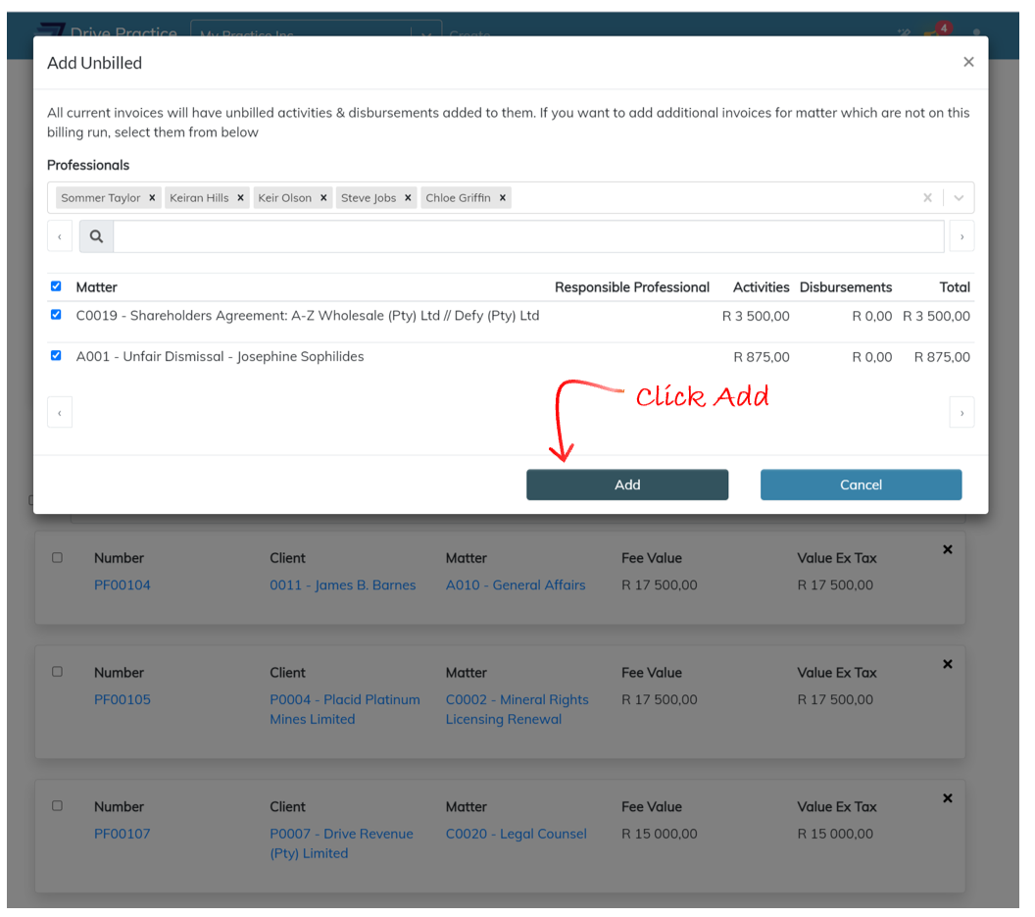The width and height of the screenshot is (1035, 917).
Task: Go to next page below matter list
Action: [961, 413]
